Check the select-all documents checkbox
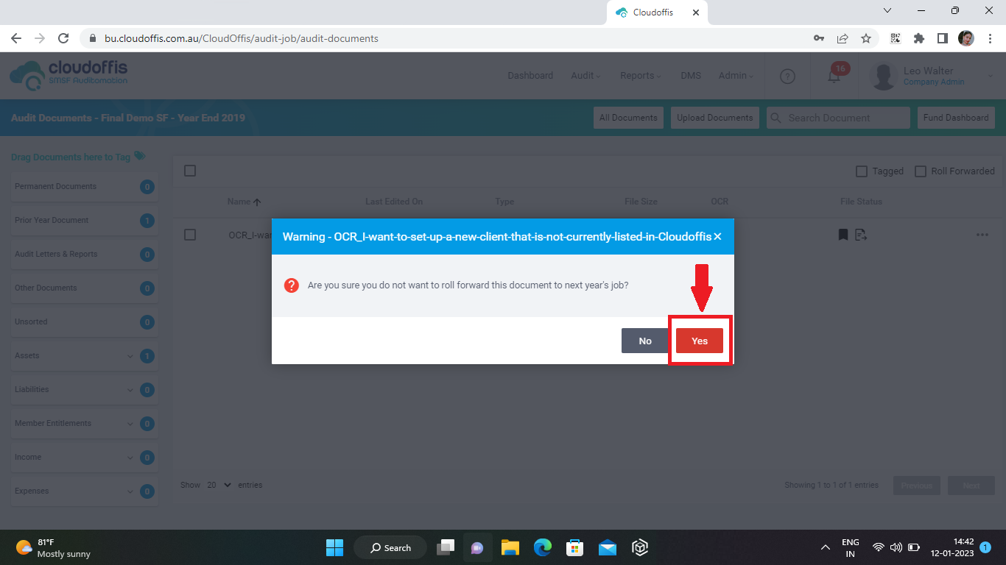 point(190,171)
